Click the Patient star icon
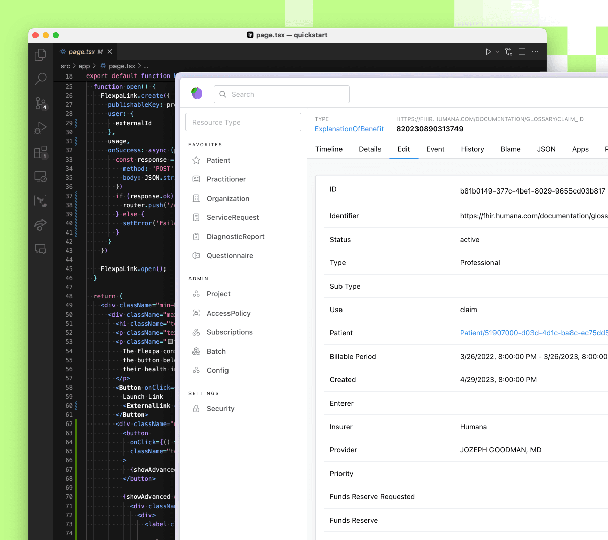 (x=196, y=160)
